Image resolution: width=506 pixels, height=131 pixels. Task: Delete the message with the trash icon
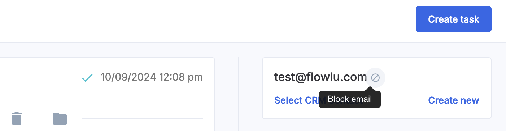coord(17,118)
